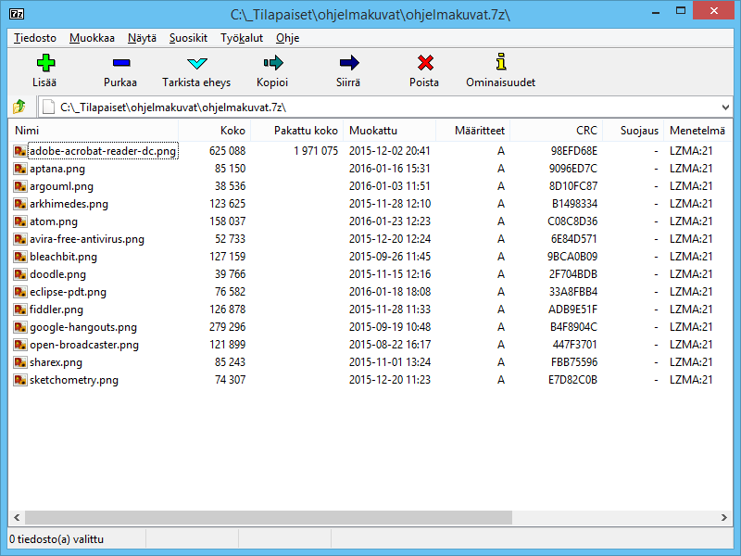Sort by the Muokattu column header
The width and height of the screenshot is (741, 556).
click(x=389, y=131)
